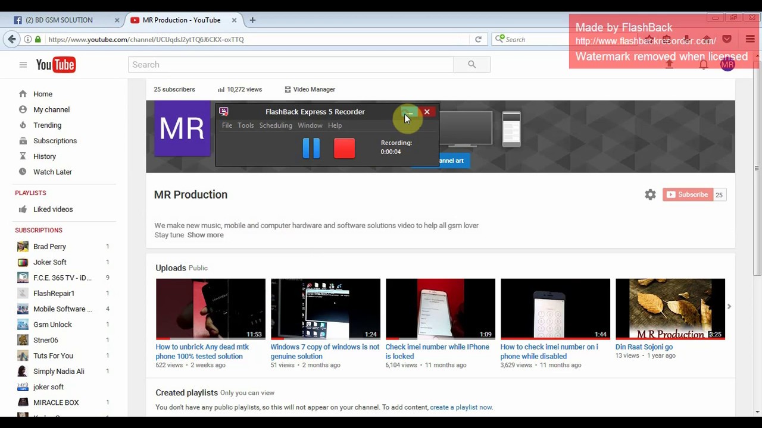Viewport: 762px width, 428px height.
Task: Open a new browser tab
Action: pos(252,20)
